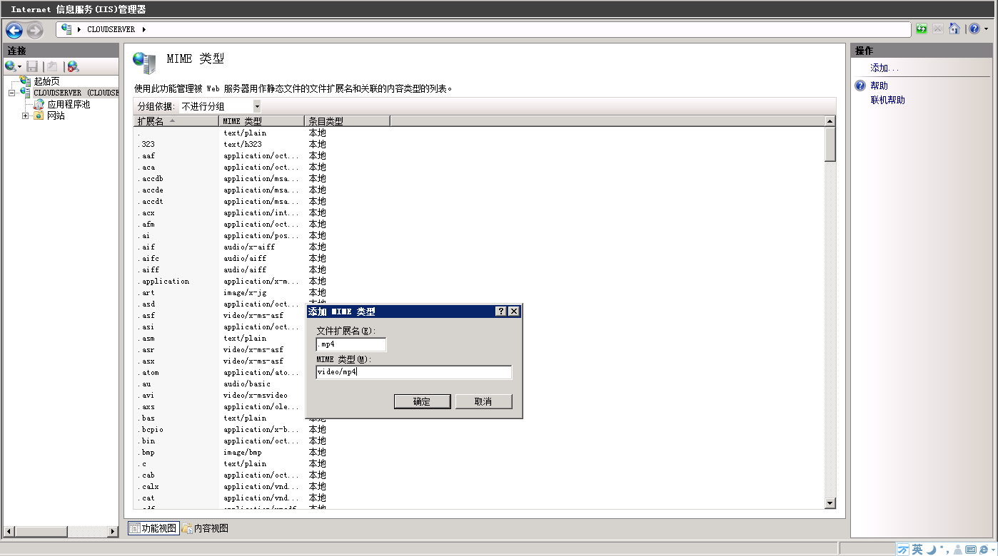This screenshot has width=998, height=556.
Task: Click the blue help icon in toolbar
Action: (x=974, y=29)
